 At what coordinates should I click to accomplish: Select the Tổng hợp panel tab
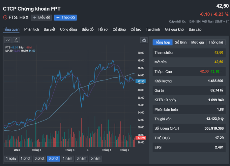(162, 43)
